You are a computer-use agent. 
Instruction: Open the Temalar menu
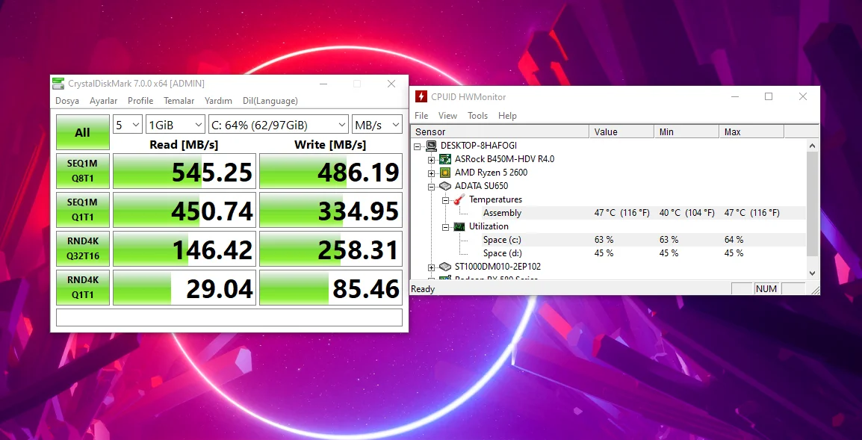[179, 101]
